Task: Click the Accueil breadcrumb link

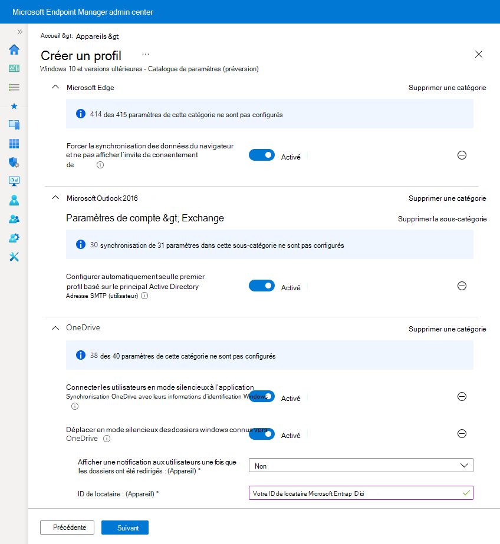Action: pos(50,36)
